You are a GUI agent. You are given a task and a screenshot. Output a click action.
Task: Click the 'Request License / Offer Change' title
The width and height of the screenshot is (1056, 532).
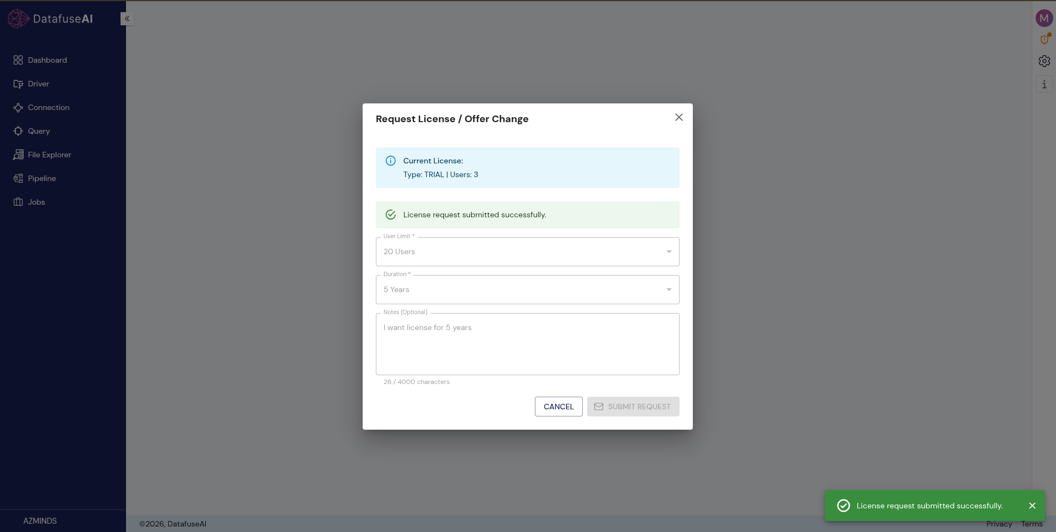[x=452, y=119]
